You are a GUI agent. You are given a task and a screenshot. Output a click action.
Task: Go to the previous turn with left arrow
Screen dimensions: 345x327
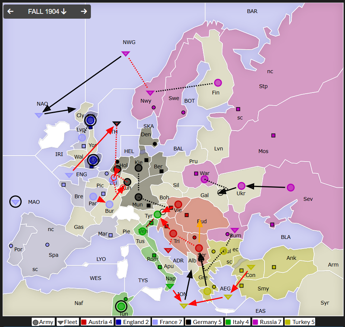click(10, 12)
